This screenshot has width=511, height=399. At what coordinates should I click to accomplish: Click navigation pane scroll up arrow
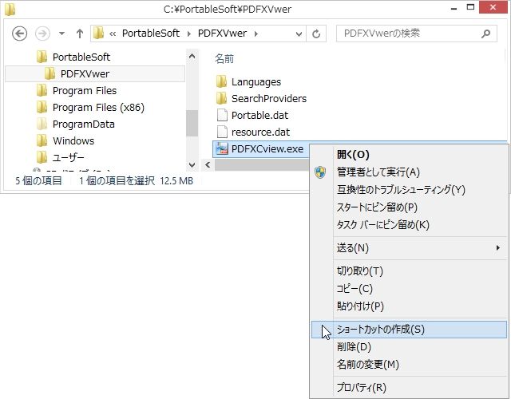192,56
